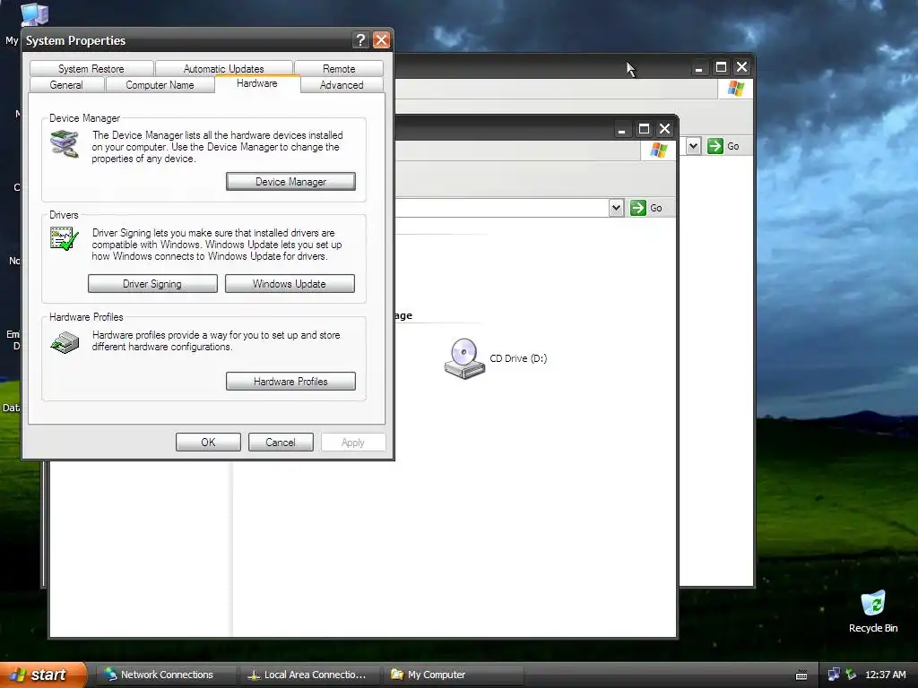Click the Drivers checkmark icon
This screenshot has width=918, height=688.
[x=65, y=238]
